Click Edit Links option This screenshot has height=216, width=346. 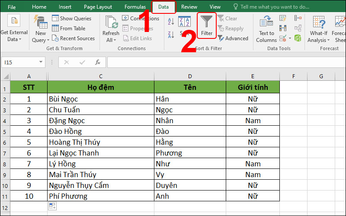pyautogui.click(x=138, y=38)
